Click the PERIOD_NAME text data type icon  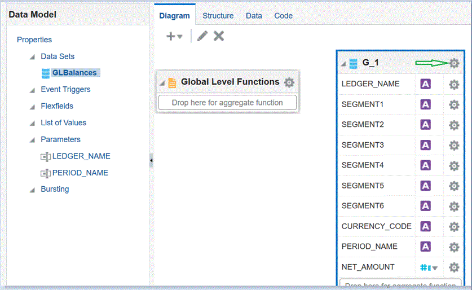coord(426,247)
